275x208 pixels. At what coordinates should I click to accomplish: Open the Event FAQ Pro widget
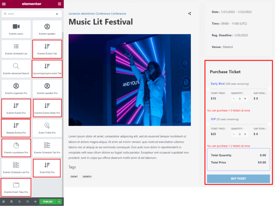coord(47,168)
